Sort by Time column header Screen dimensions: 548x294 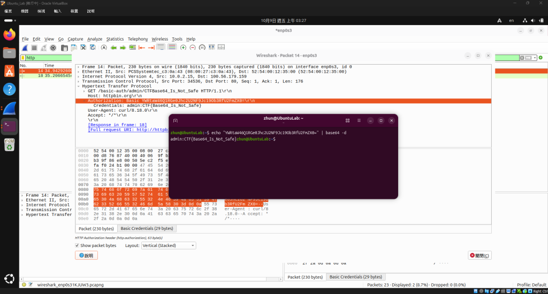49,66
